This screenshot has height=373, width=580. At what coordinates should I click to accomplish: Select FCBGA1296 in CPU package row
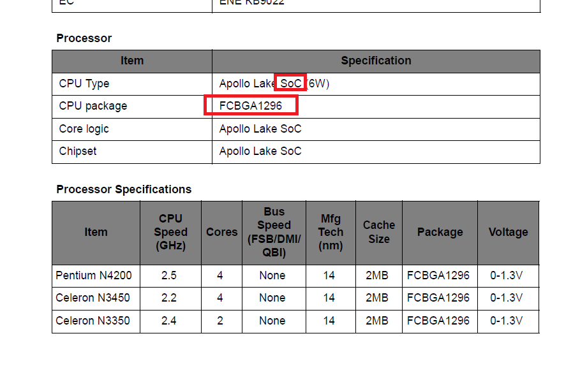coord(250,106)
